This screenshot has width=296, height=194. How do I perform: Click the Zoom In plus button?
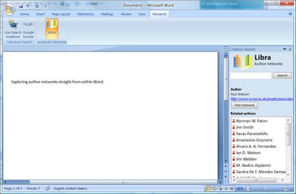point(285,188)
